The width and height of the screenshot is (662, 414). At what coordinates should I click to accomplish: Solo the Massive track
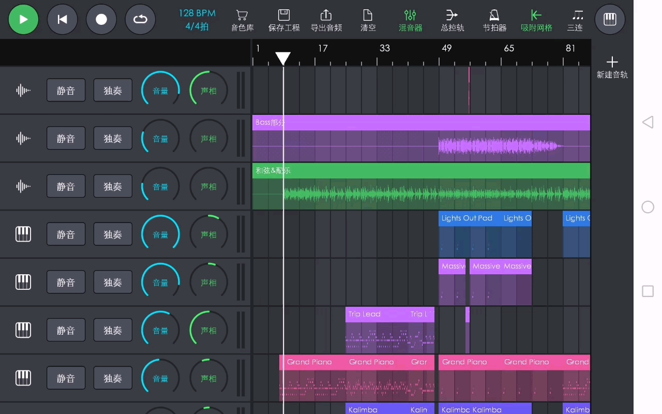click(113, 282)
